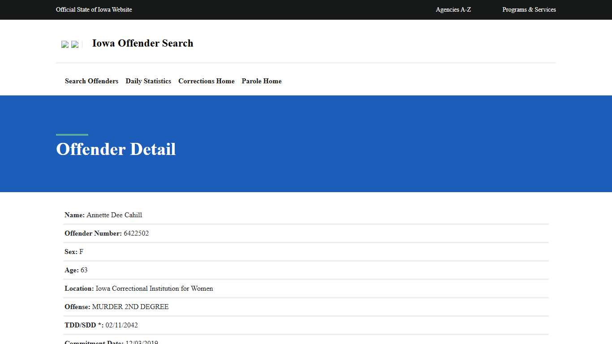Click the TDD/SDD date 02/11/2042
Viewport: 612px width, 344px height.
point(122,325)
